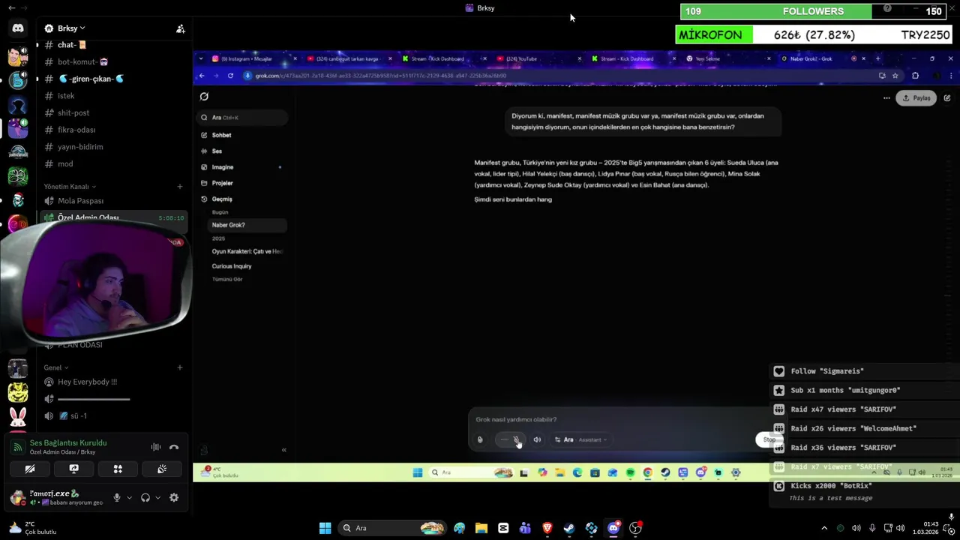Open Discord microphone input options arrow
Image resolution: width=960 pixels, height=540 pixels.
[x=129, y=497]
